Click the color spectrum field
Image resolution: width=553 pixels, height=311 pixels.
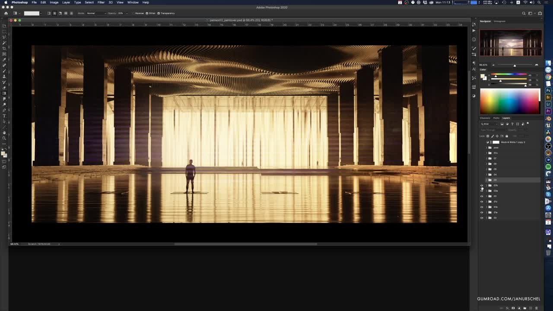coord(510,101)
